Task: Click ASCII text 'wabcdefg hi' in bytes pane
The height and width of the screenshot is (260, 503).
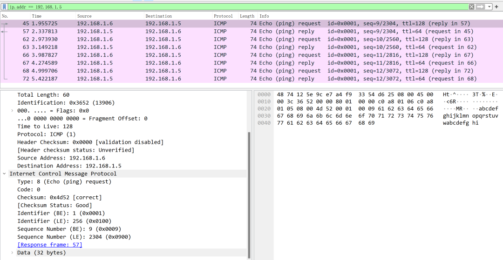Action: (461, 123)
